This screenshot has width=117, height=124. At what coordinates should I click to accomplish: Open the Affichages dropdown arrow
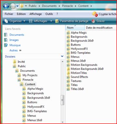[x=51, y=21]
